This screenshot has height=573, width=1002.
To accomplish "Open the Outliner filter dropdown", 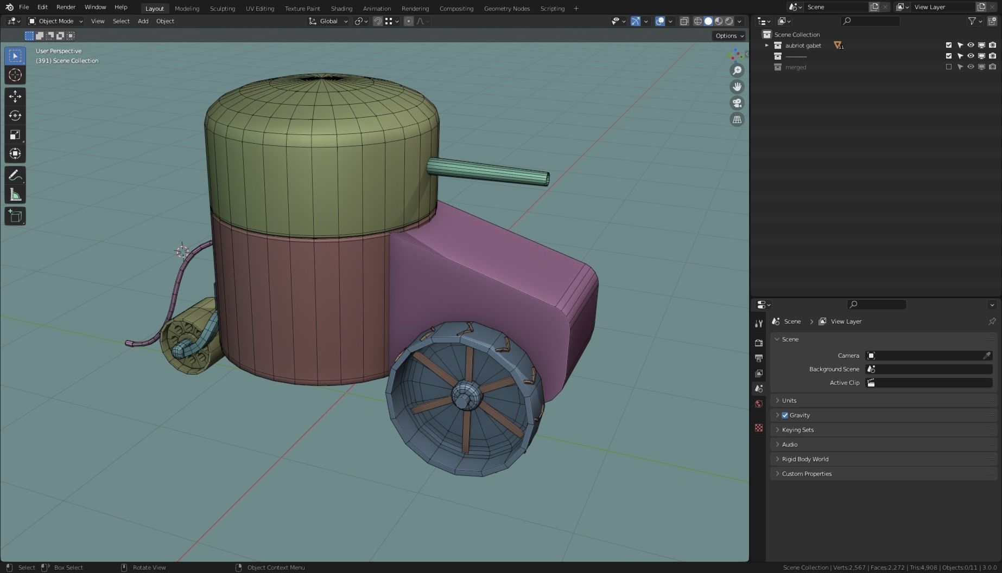I will [975, 21].
